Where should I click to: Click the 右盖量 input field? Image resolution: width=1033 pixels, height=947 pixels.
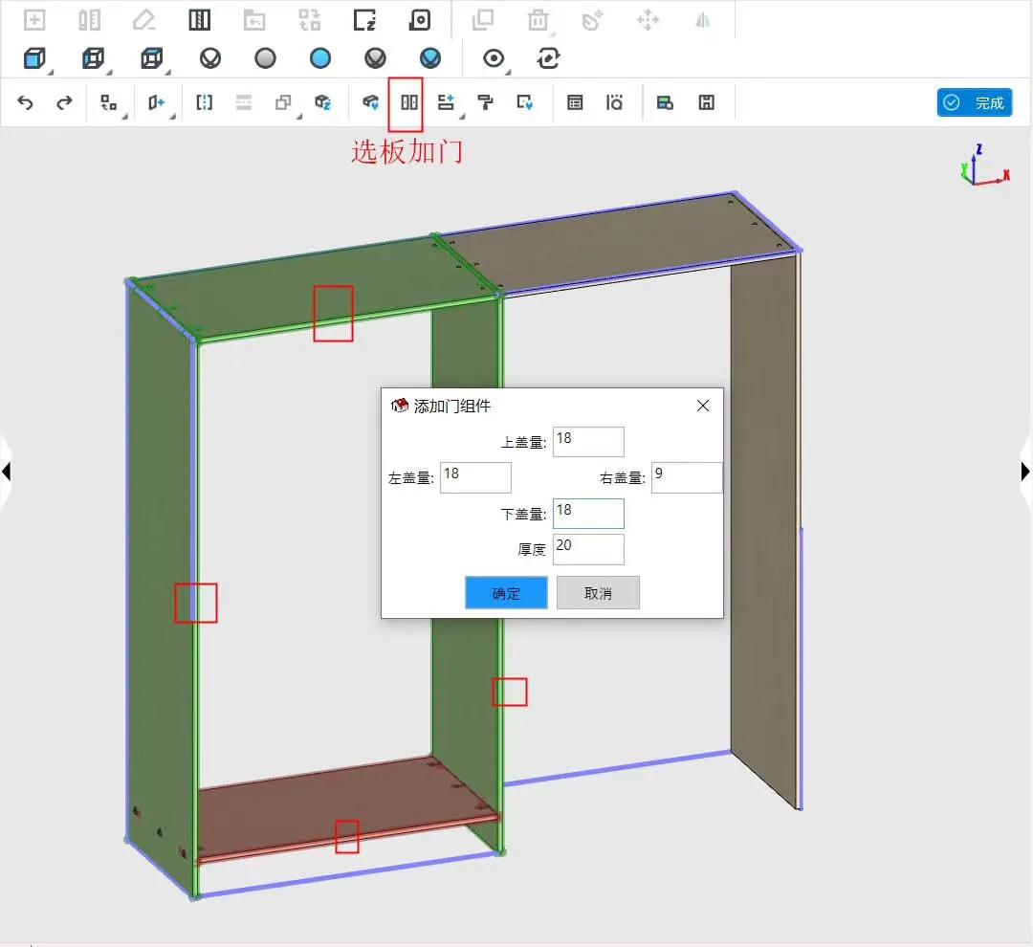pos(686,477)
